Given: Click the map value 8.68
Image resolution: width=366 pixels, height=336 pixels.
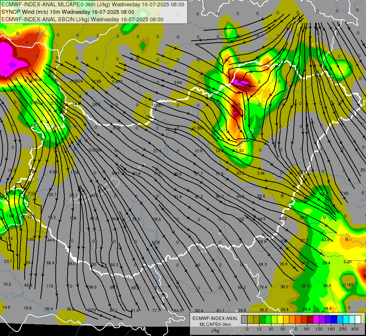Looking at the screenshot, I should 53,172.
